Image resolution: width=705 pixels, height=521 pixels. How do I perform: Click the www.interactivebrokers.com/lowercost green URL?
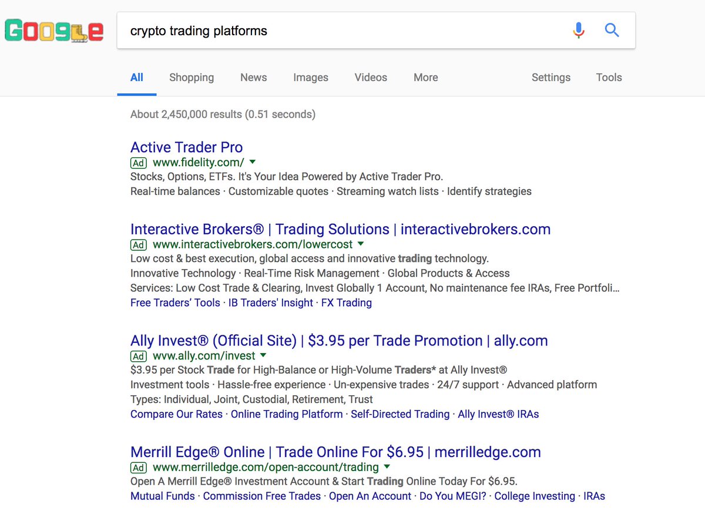(253, 244)
